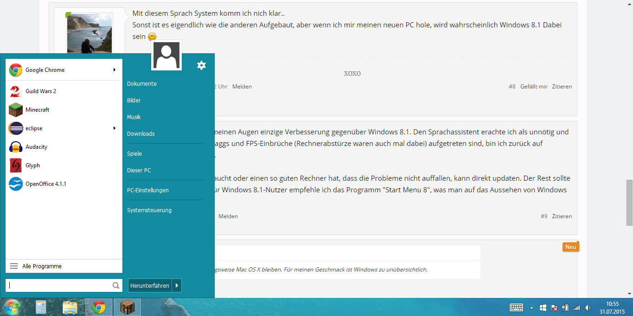Open eclipse from the program list

click(64, 128)
